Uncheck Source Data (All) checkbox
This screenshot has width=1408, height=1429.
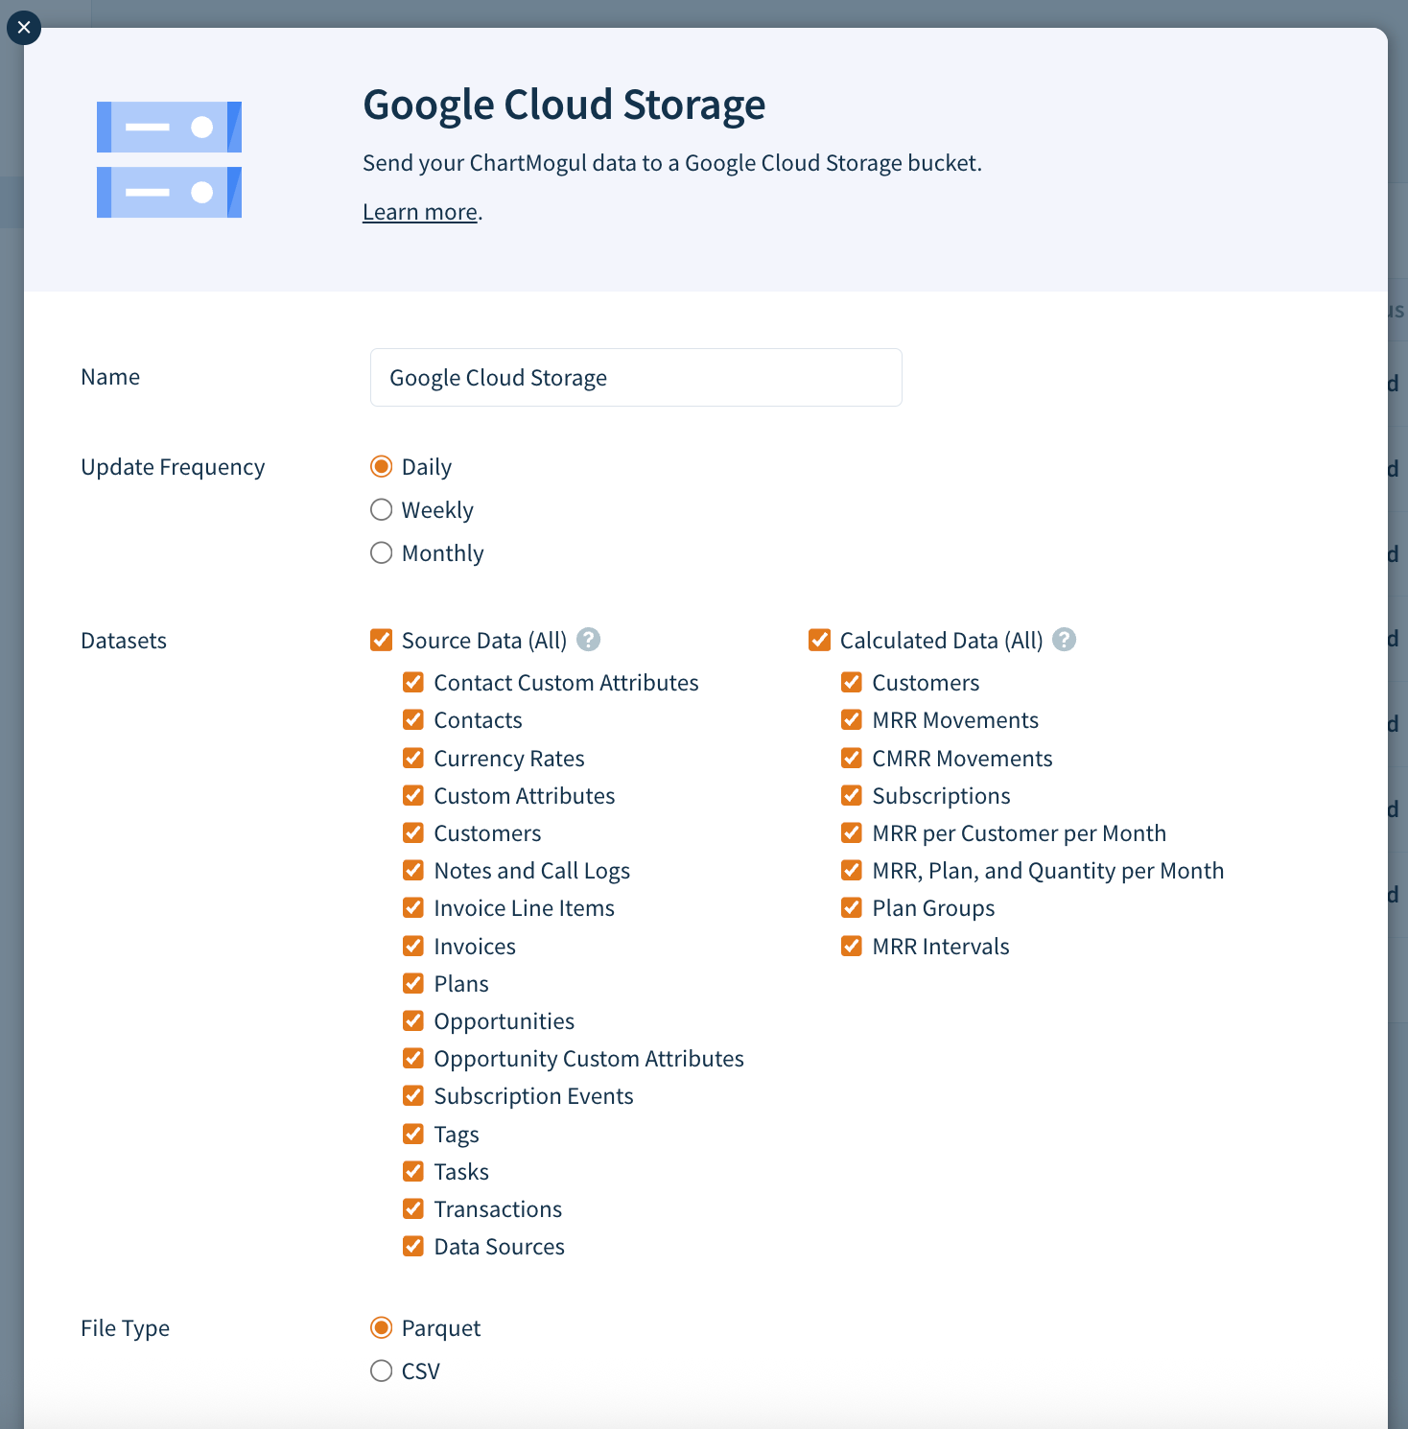(x=382, y=641)
